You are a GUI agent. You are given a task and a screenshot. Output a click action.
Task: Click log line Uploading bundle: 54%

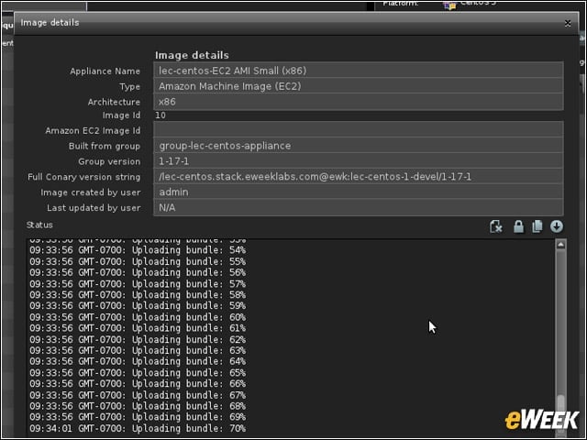[138, 250]
